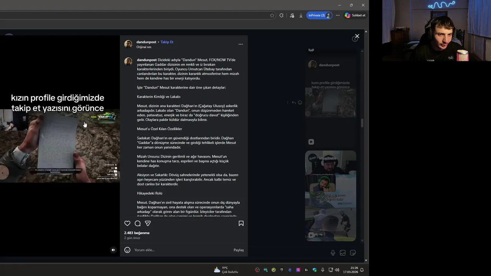The width and height of the screenshot is (491, 276).
Task: Click the red circular tray icon
Action: tap(257, 270)
